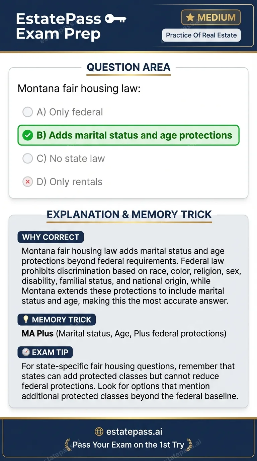
Task: Select the WHY CORRECT section label
Action: click(50, 237)
